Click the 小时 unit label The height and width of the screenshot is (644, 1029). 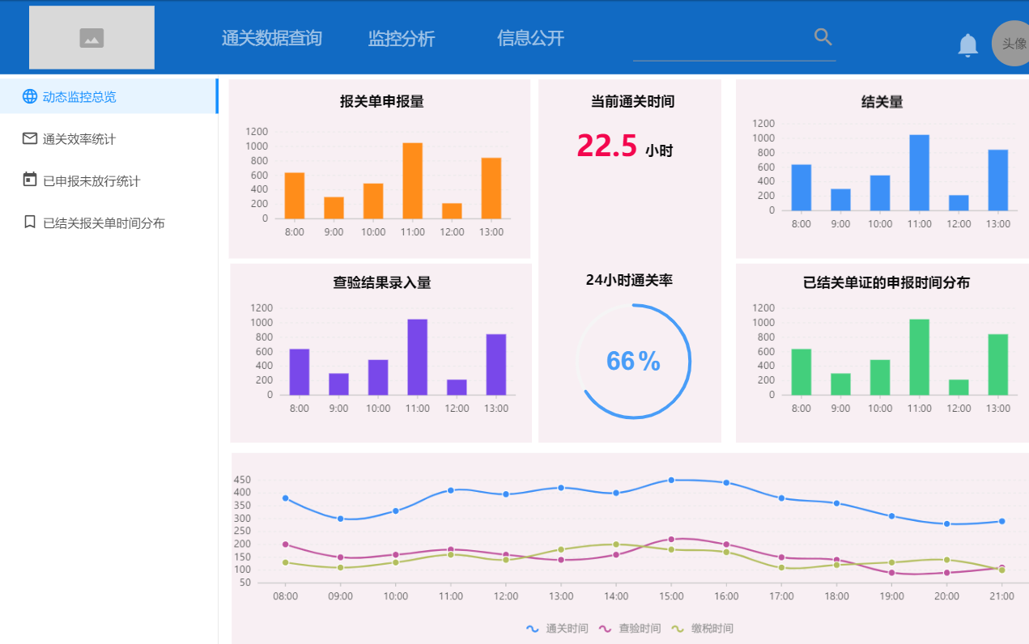point(659,150)
